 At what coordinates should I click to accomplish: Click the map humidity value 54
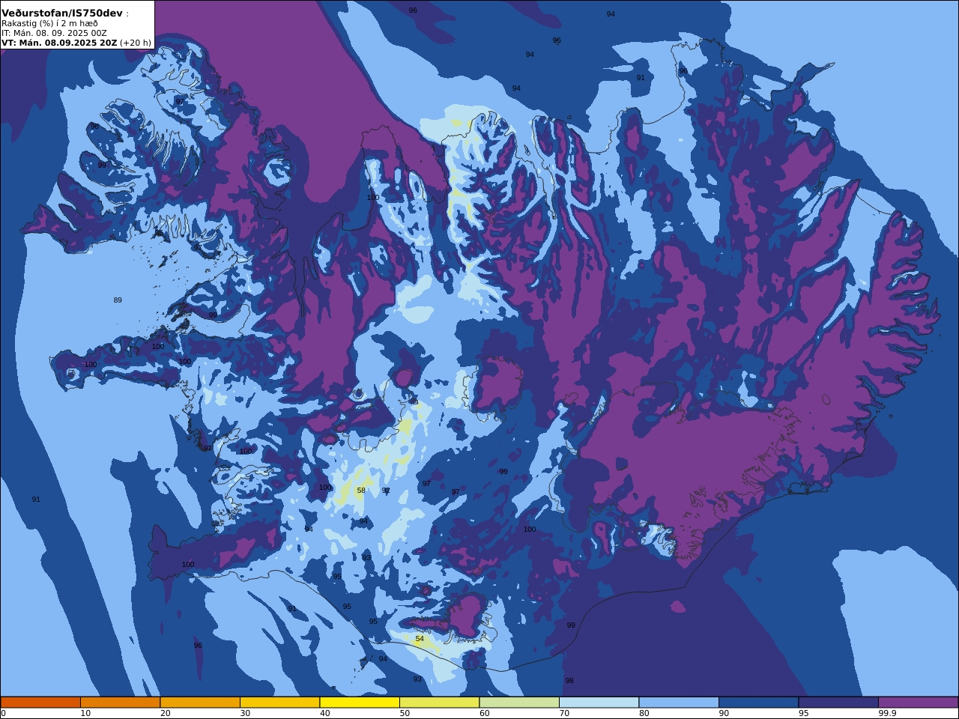pos(420,639)
